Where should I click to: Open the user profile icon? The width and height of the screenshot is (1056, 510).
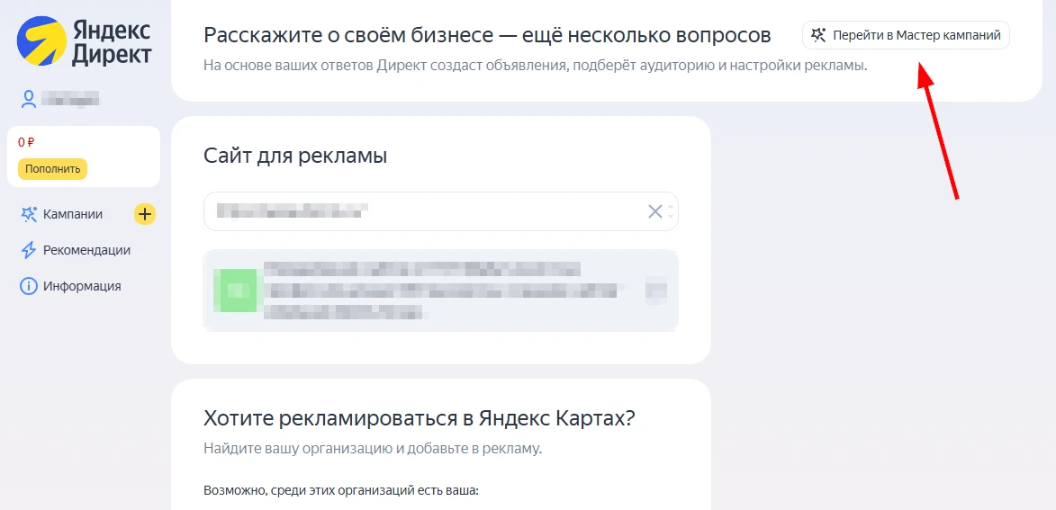coord(29,99)
